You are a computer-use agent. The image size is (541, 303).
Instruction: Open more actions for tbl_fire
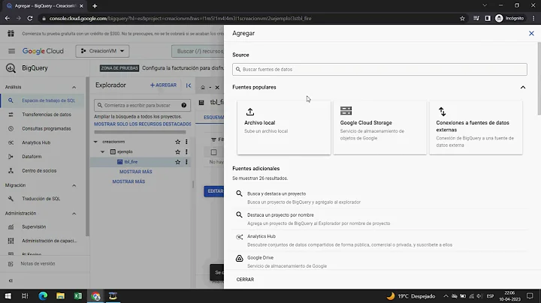(x=186, y=162)
